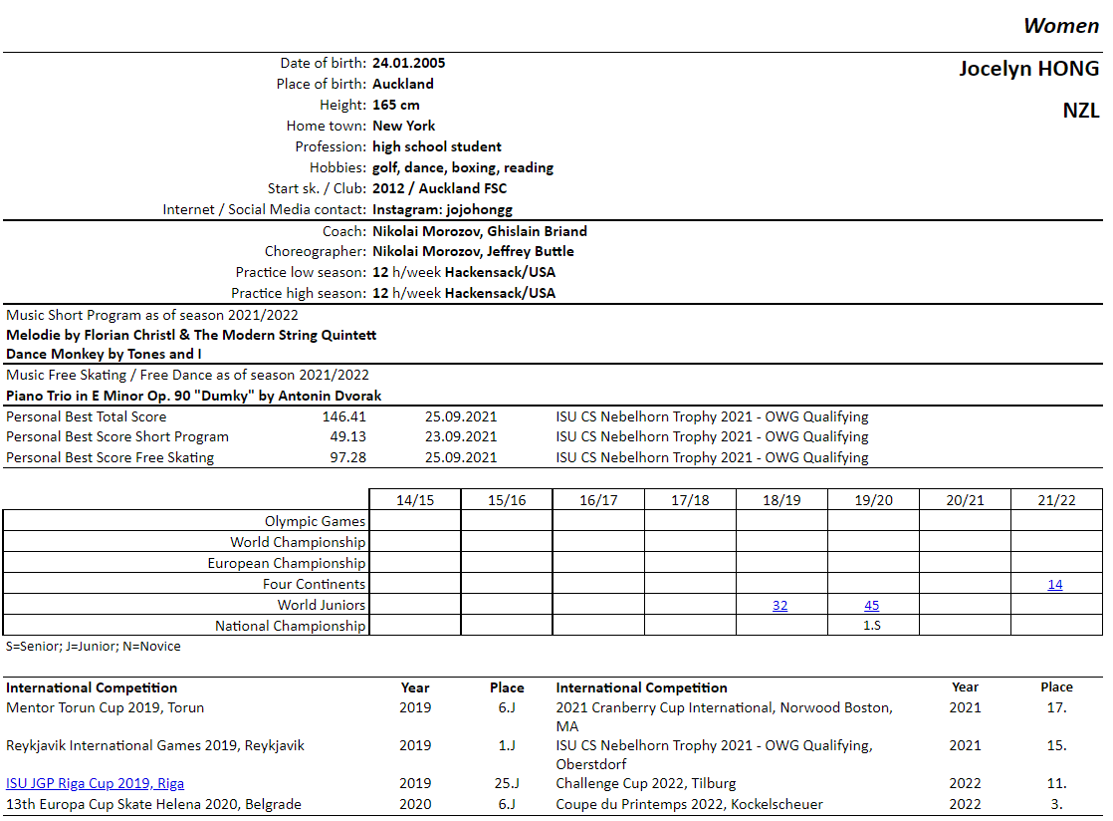Click the skater name Jocelyn HONG
The width and height of the screenshot is (1113, 821).
coord(1028,69)
